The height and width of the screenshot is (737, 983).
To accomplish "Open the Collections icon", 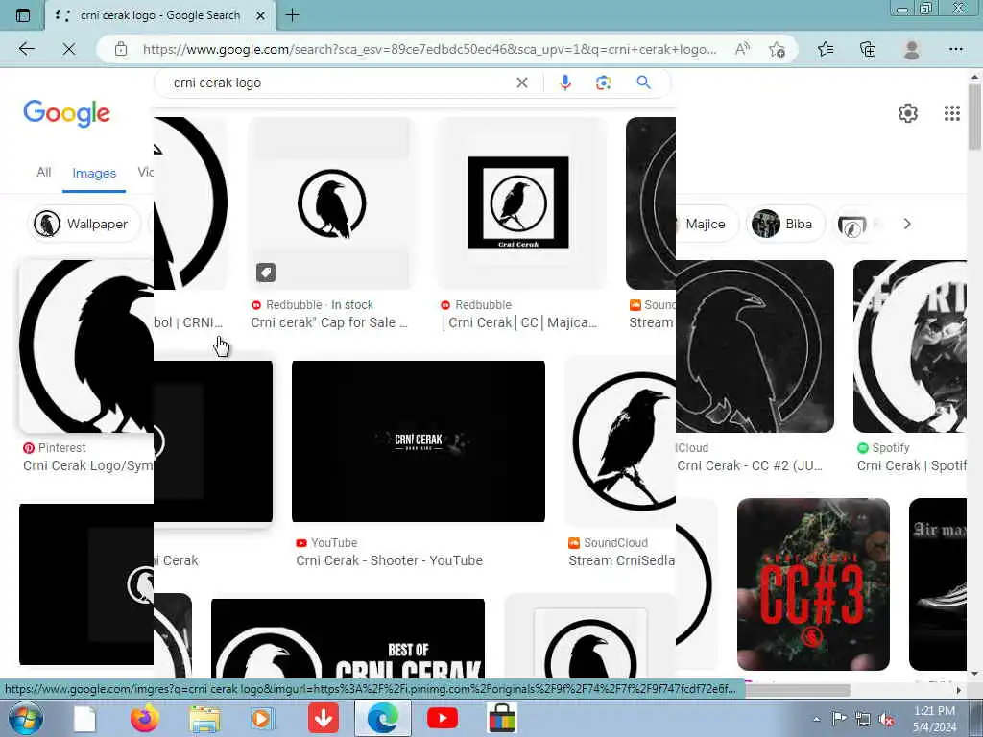I will [868, 49].
